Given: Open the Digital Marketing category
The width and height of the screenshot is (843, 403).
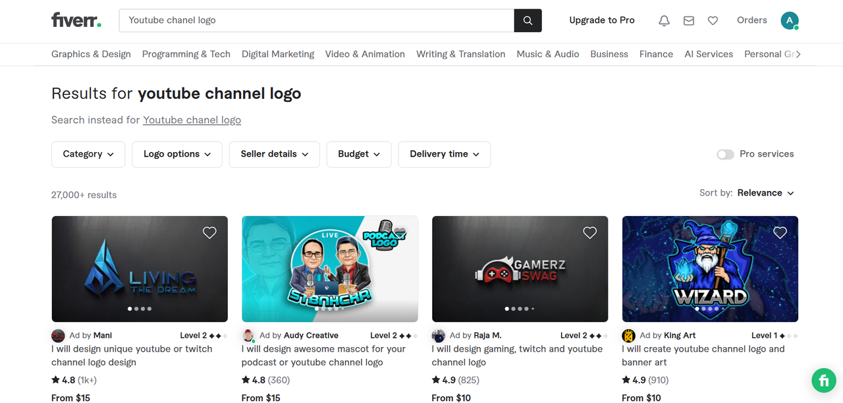Looking at the screenshot, I should coord(278,54).
